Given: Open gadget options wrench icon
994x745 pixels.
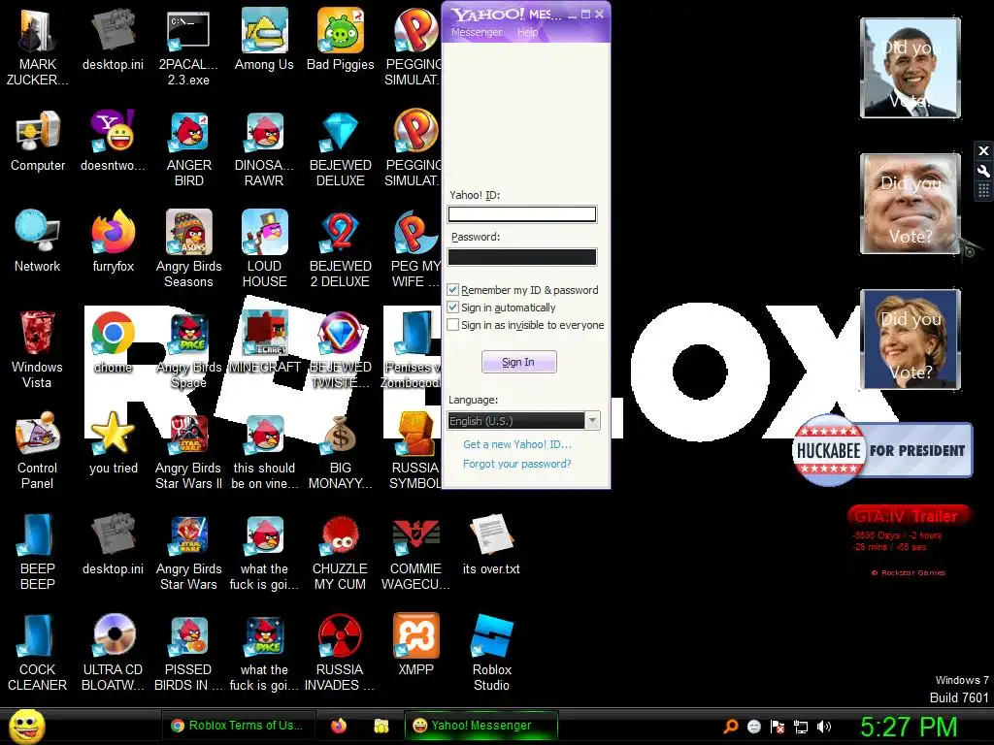Looking at the screenshot, I should pos(983,171).
